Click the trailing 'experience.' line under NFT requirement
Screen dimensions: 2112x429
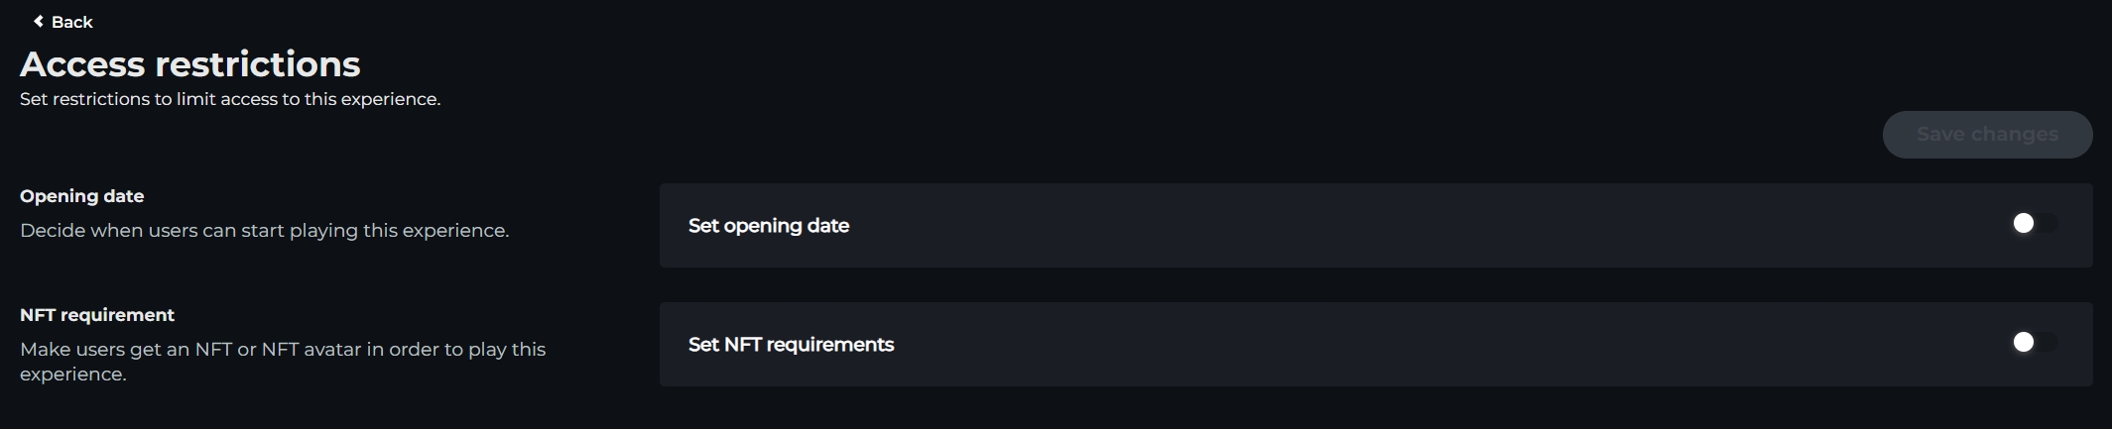[x=73, y=375]
